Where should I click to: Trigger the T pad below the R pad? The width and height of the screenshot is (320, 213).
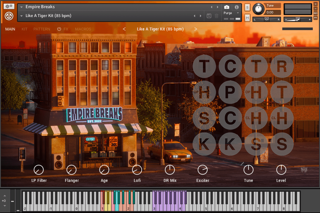[282, 92]
